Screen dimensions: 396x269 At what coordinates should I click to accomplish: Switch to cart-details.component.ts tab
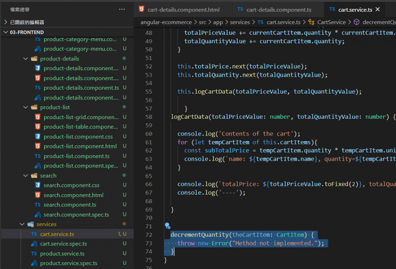pyautogui.click(x=278, y=9)
